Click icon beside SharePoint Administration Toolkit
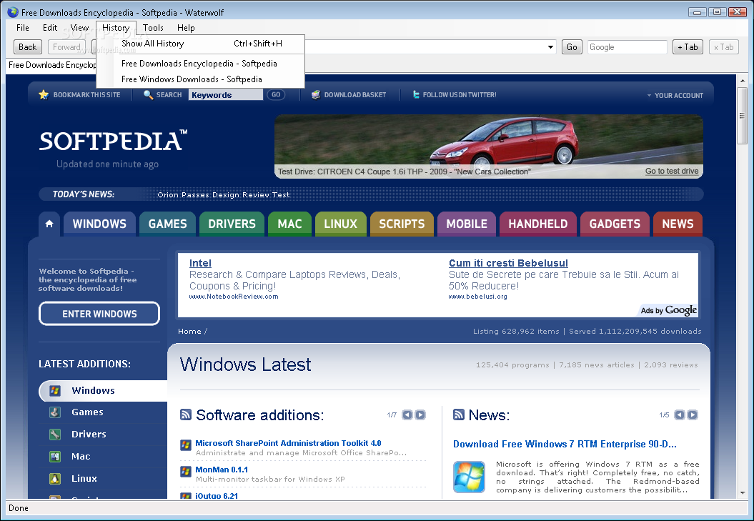754x521 pixels. point(186,445)
